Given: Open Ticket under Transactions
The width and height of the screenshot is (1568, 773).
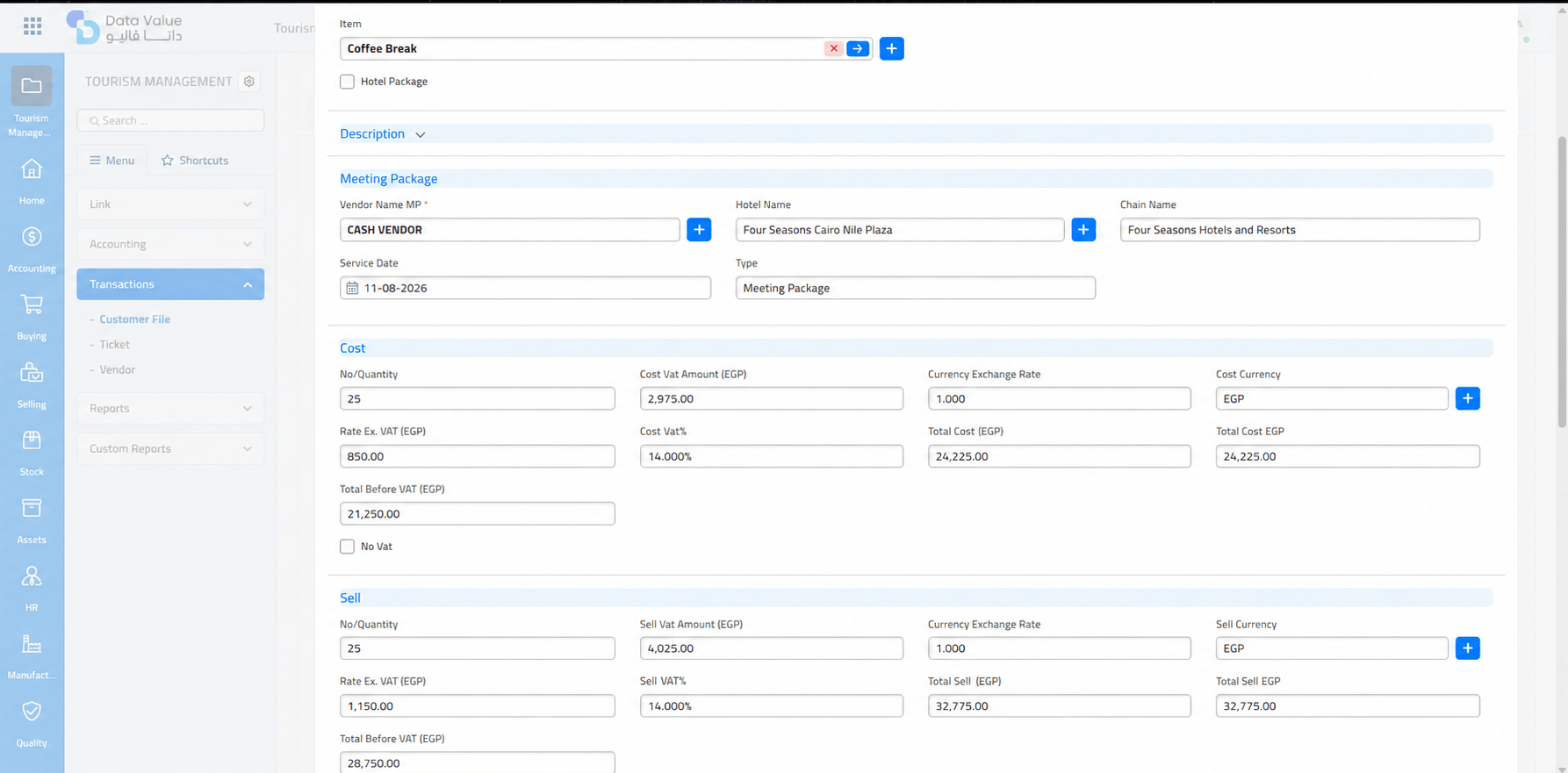Looking at the screenshot, I should [115, 345].
